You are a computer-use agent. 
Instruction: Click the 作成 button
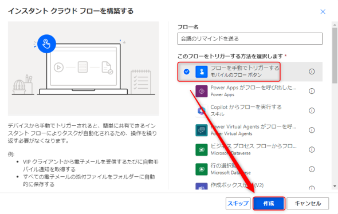269,204
